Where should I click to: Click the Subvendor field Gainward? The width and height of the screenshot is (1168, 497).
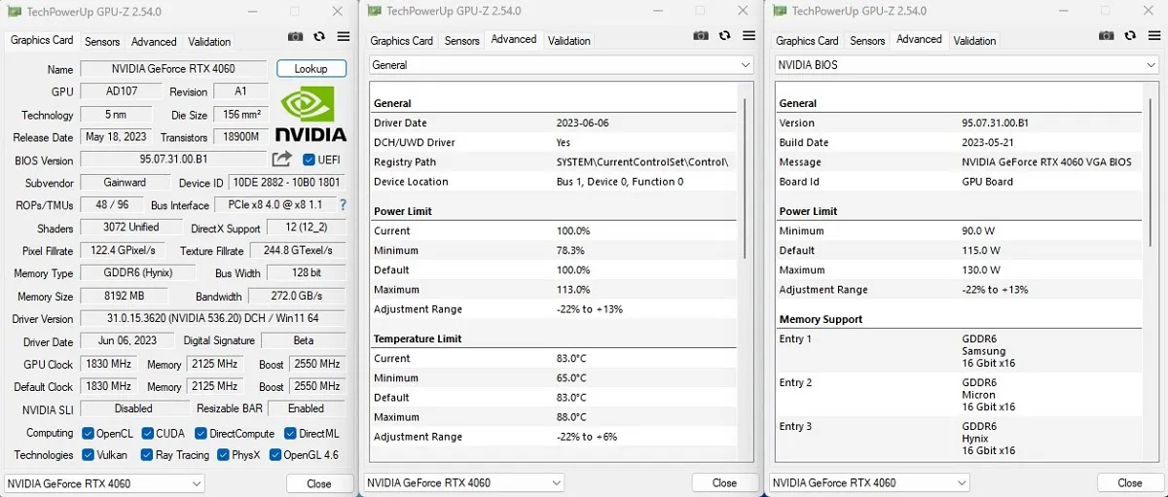(126, 183)
